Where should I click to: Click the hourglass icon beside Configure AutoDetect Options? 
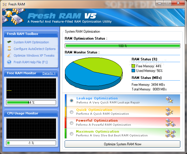(9, 49)
